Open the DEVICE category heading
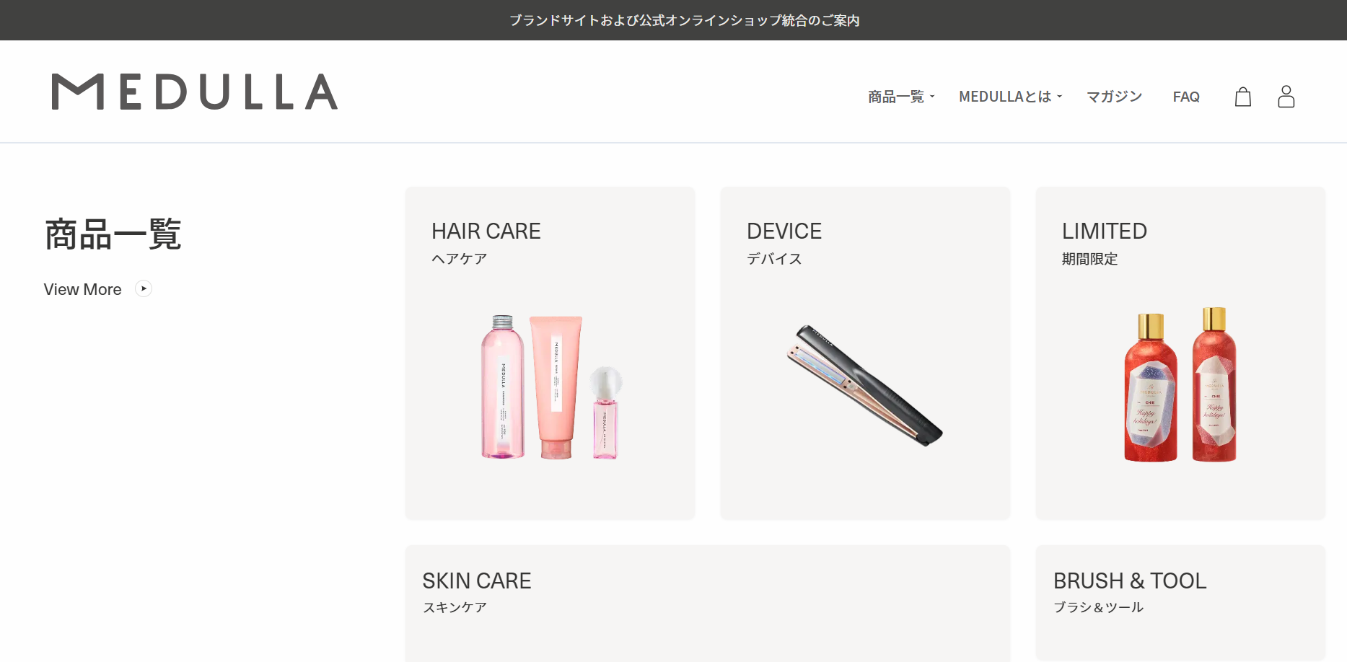Viewport: 1347px width, 662px height. coord(784,231)
